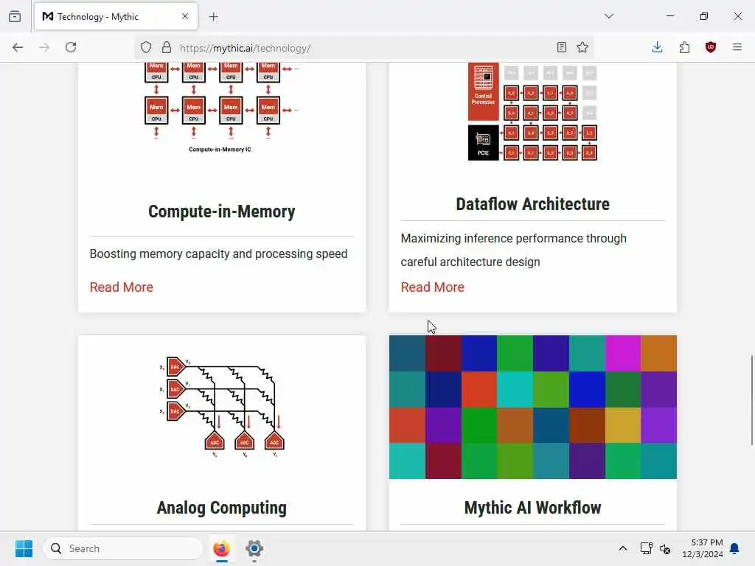The width and height of the screenshot is (755, 566).
Task: Open Firefox from the taskbar
Action: pyautogui.click(x=221, y=548)
